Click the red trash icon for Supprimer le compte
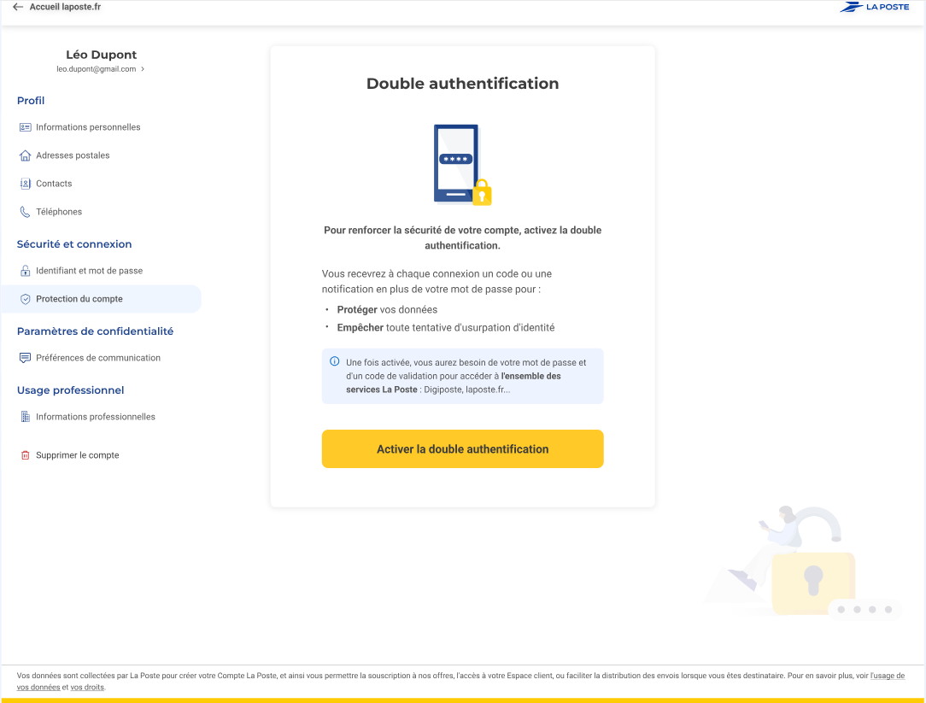Viewport: 926px width, 703px height. [25, 455]
